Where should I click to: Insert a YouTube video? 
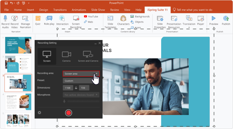[91, 17]
